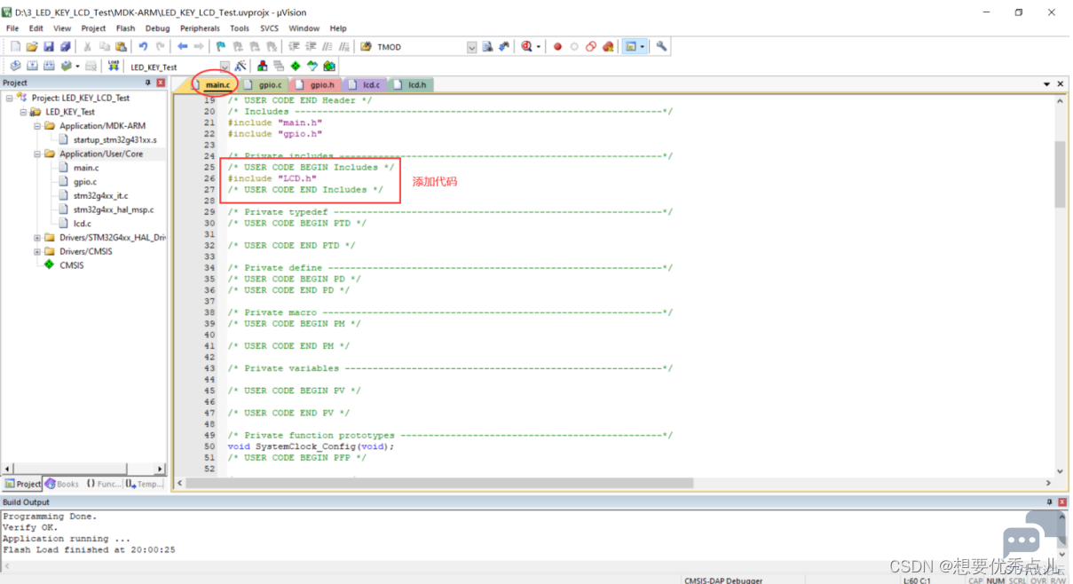Click the Save All icon
Image resolution: width=1073 pixels, height=584 pixels.
[65, 47]
